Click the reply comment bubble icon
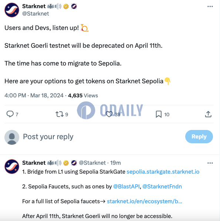This screenshot has width=220, height=221. tap(10, 114)
